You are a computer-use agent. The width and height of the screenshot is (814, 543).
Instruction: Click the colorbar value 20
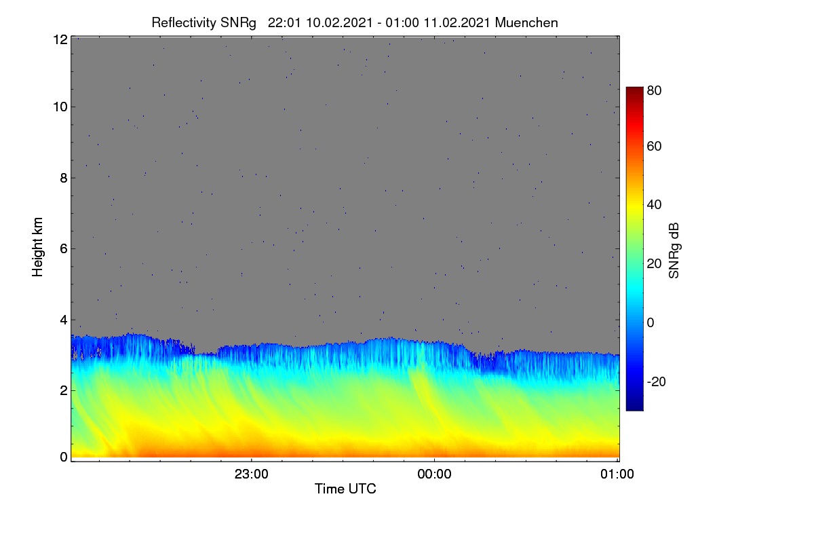click(x=655, y=263)
